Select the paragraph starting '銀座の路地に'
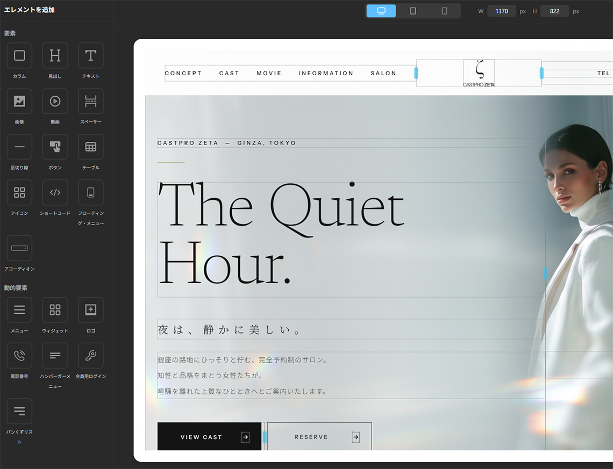613x469 pixels. click(243, 376)
